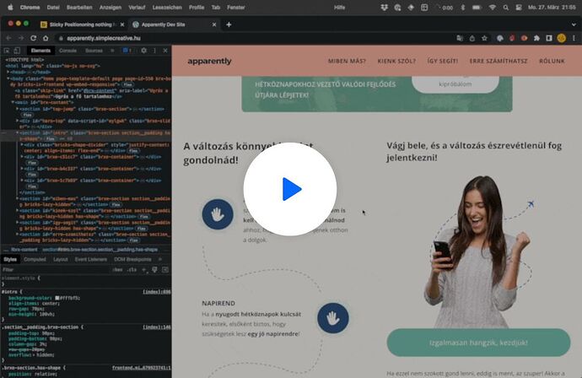The image size is (582, 378).
Task: Bookmark this page star icon
Action: click(484, 38)
